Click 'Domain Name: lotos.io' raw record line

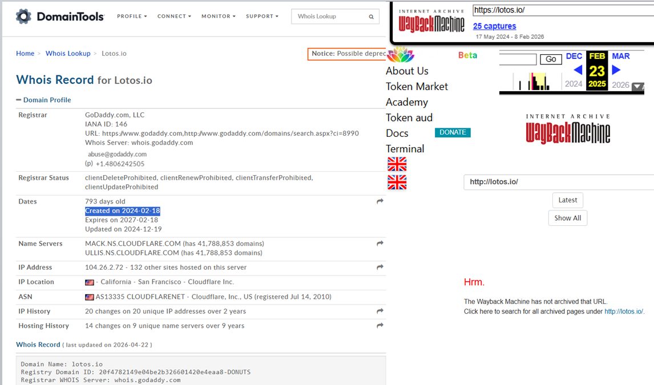coord(62,364)
